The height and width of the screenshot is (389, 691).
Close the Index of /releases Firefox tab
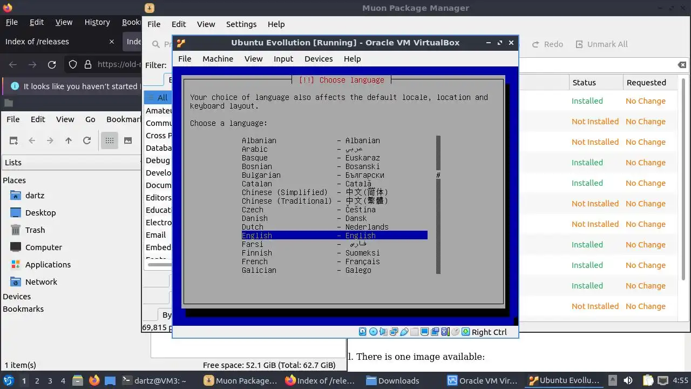112,42
